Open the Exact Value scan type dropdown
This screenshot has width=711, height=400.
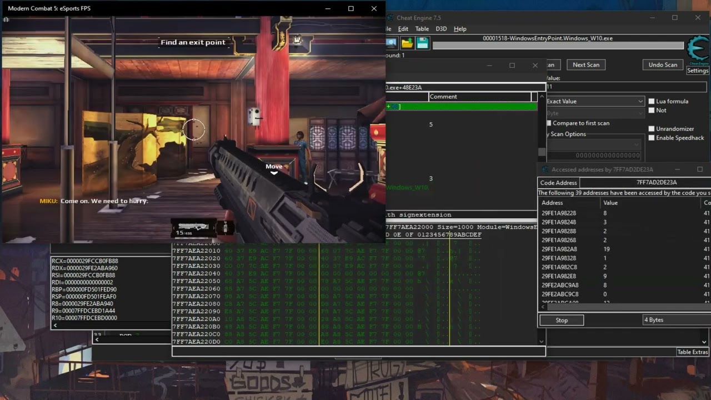coord(595,101)
